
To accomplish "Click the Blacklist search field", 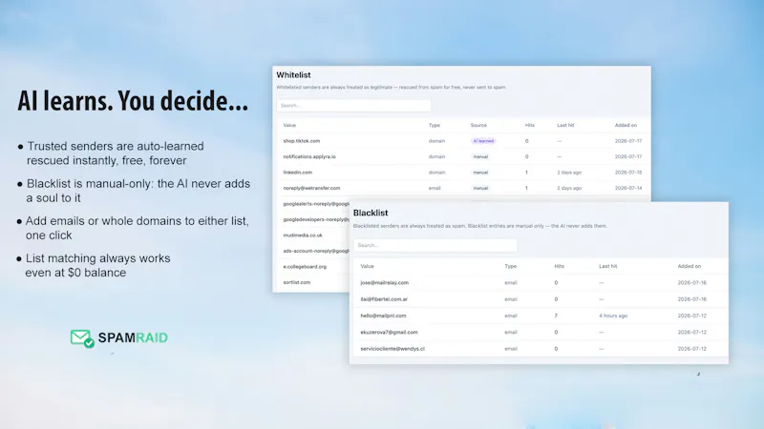I will (x=435, y=245).
